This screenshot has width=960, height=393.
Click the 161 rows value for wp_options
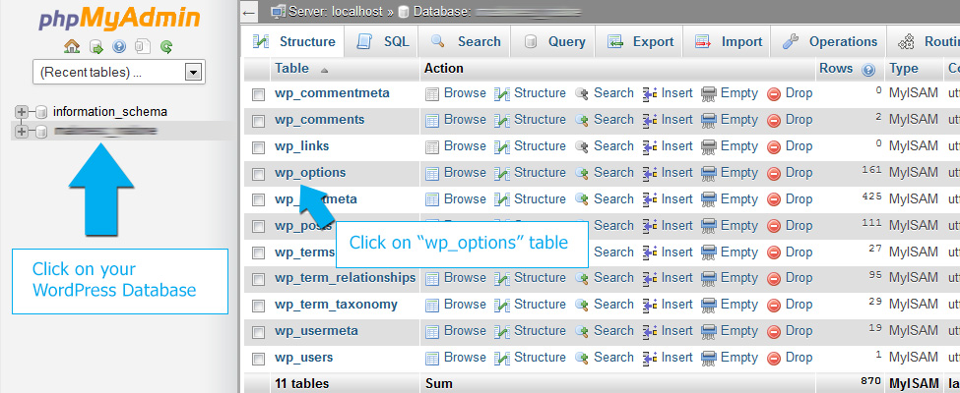871,171
